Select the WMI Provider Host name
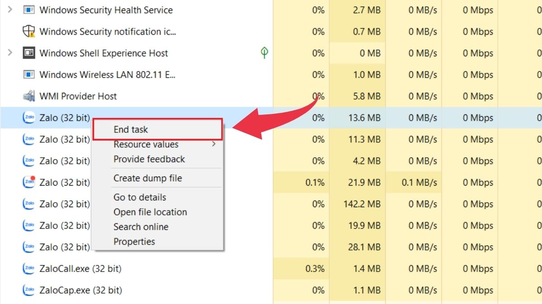Viewport: 542px width, 304px height. click(x=78, y=96)
